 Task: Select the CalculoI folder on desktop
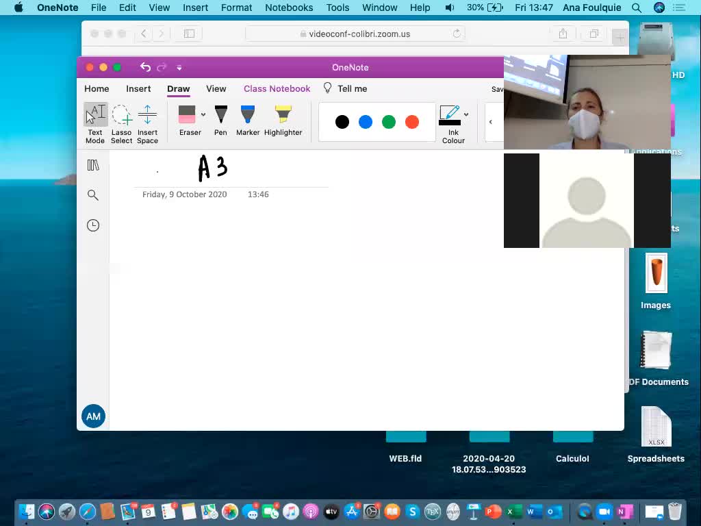pos(573,448)
